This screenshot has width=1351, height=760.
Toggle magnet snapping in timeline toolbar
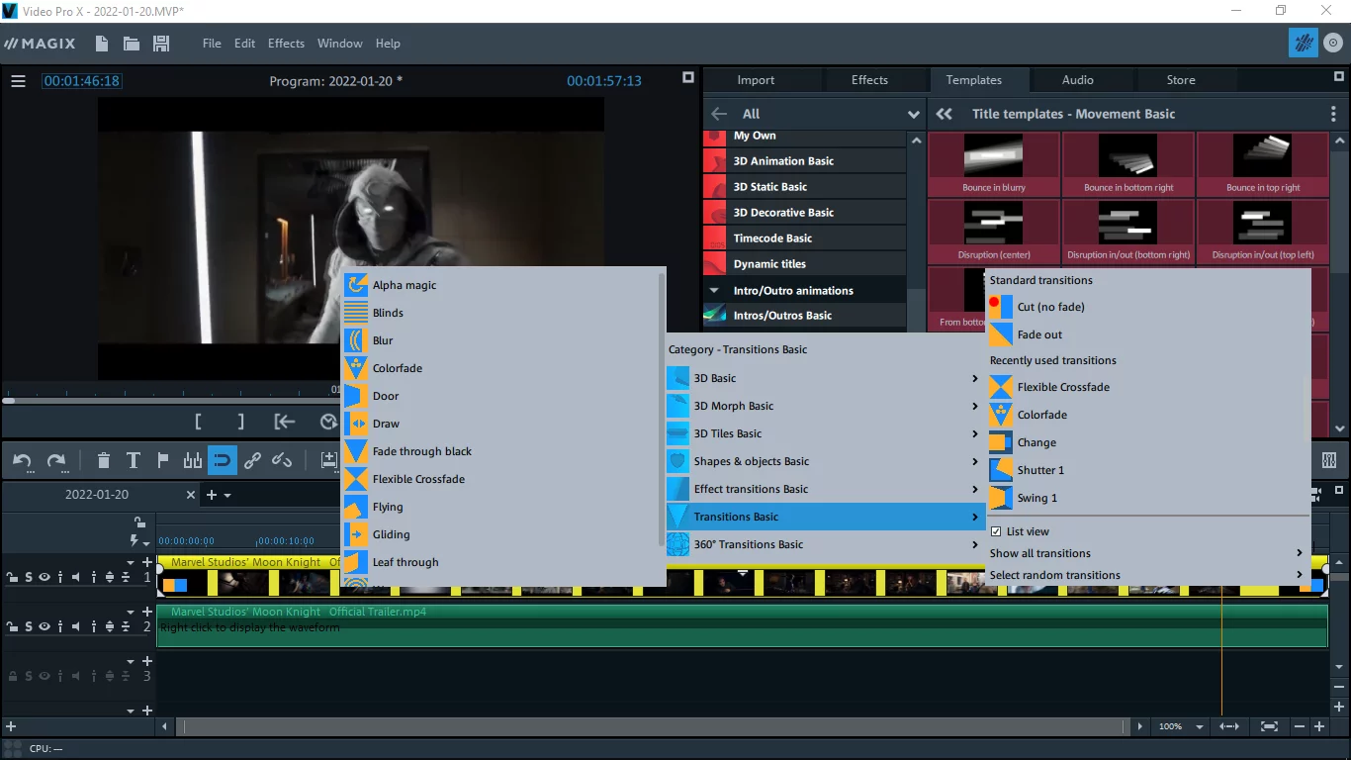223,460
